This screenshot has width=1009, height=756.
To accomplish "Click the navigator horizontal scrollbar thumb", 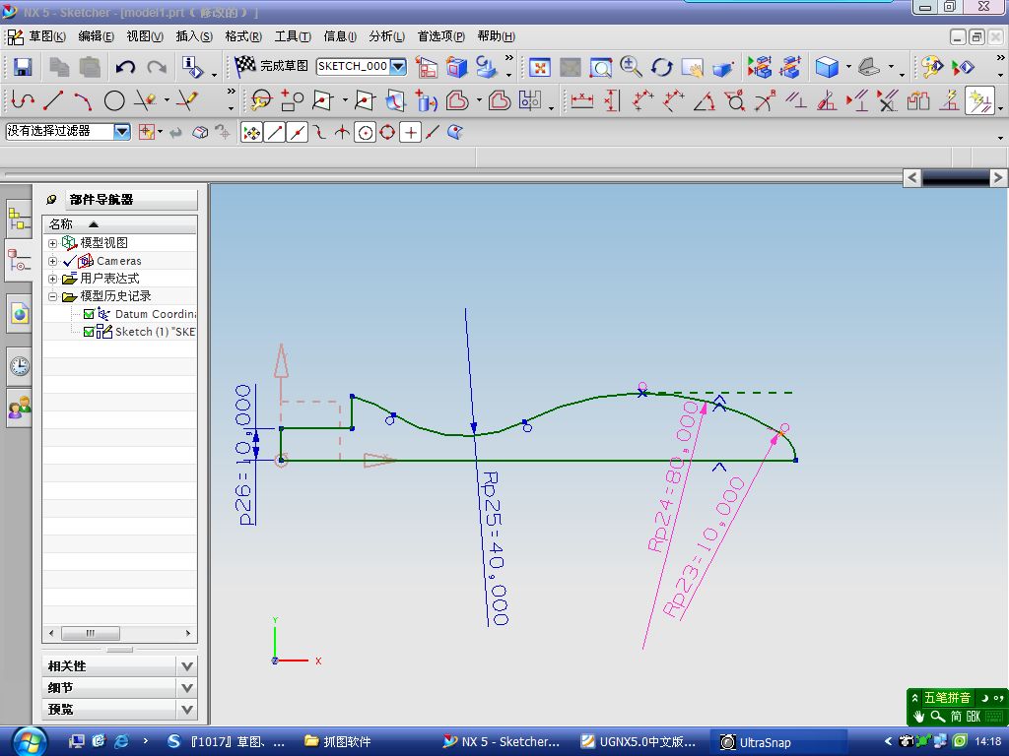I will (90, 633).
